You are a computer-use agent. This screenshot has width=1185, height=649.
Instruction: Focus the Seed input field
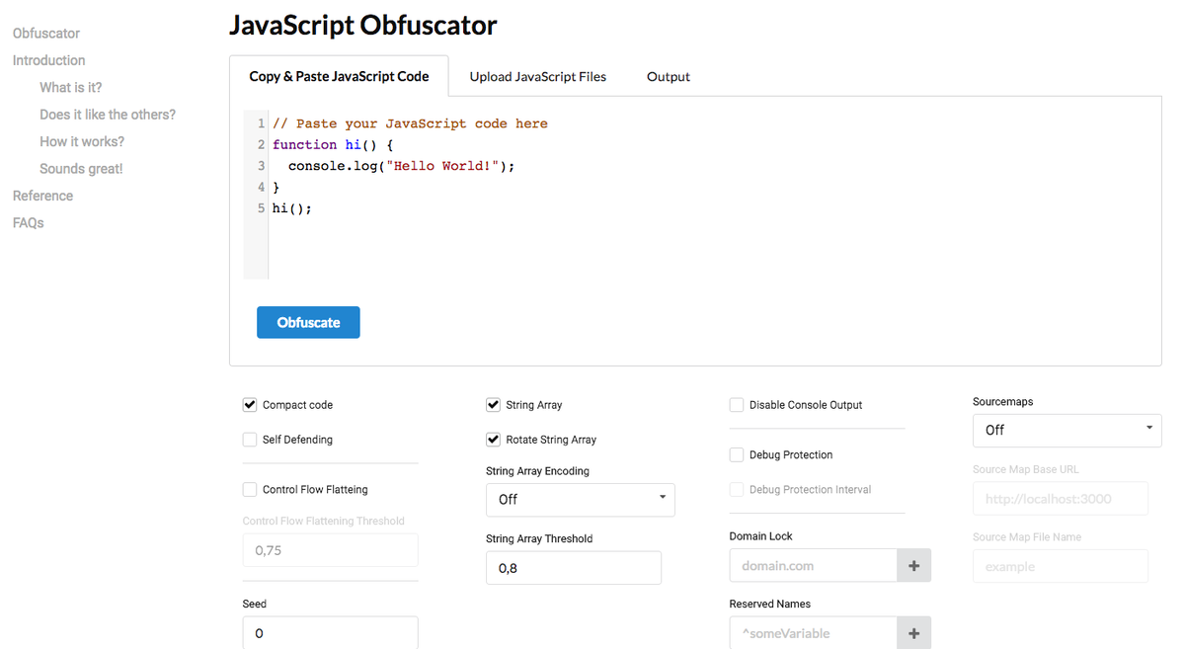(x=330, y=633)
